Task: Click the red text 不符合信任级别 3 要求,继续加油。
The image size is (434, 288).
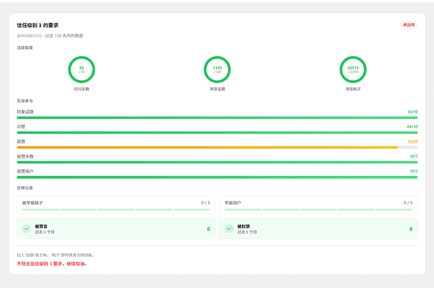Action: pyautogui.click(x=52, y=264)
